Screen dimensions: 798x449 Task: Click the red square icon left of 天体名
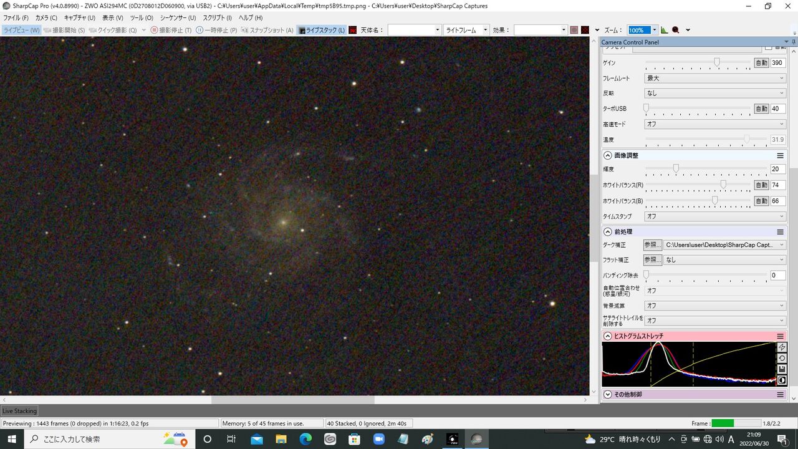point(353,30)
